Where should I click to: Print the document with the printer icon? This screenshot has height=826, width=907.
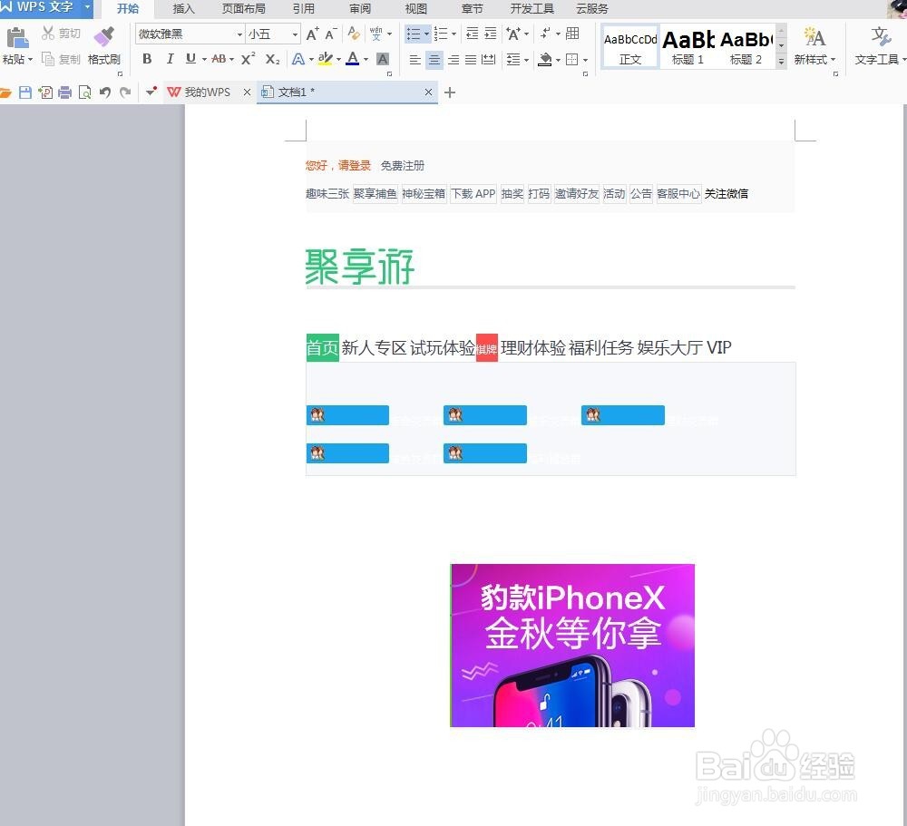[64, 92]
